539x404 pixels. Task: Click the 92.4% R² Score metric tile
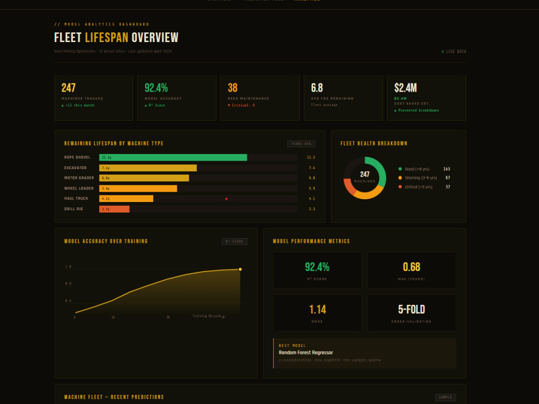(x=317, y=270)
